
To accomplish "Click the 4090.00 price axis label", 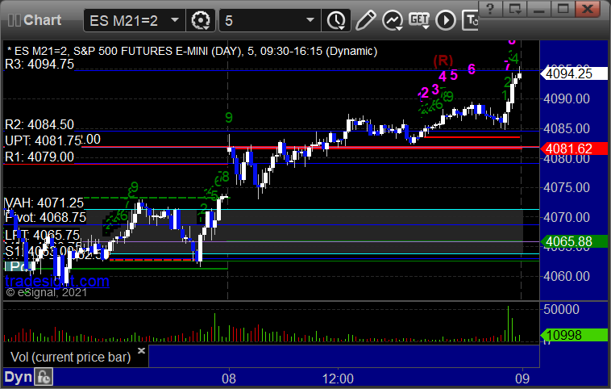I will 567,98.
